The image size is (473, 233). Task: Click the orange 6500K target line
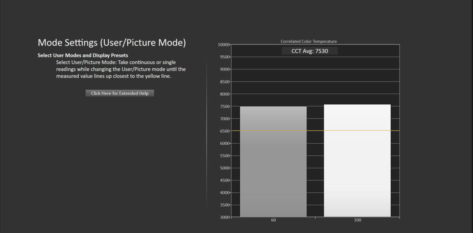[x=315, y=131]
